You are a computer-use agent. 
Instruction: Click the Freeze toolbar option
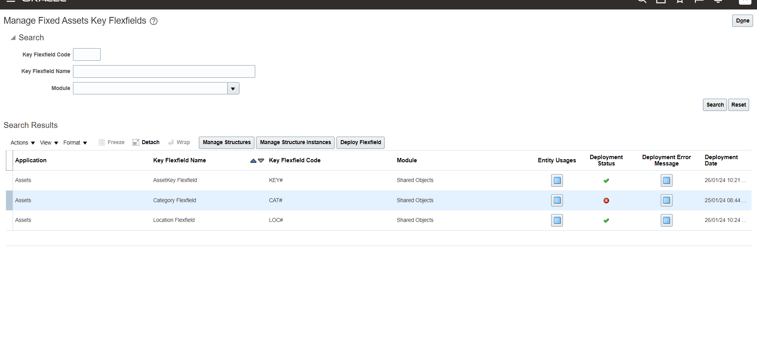[112, 143]
